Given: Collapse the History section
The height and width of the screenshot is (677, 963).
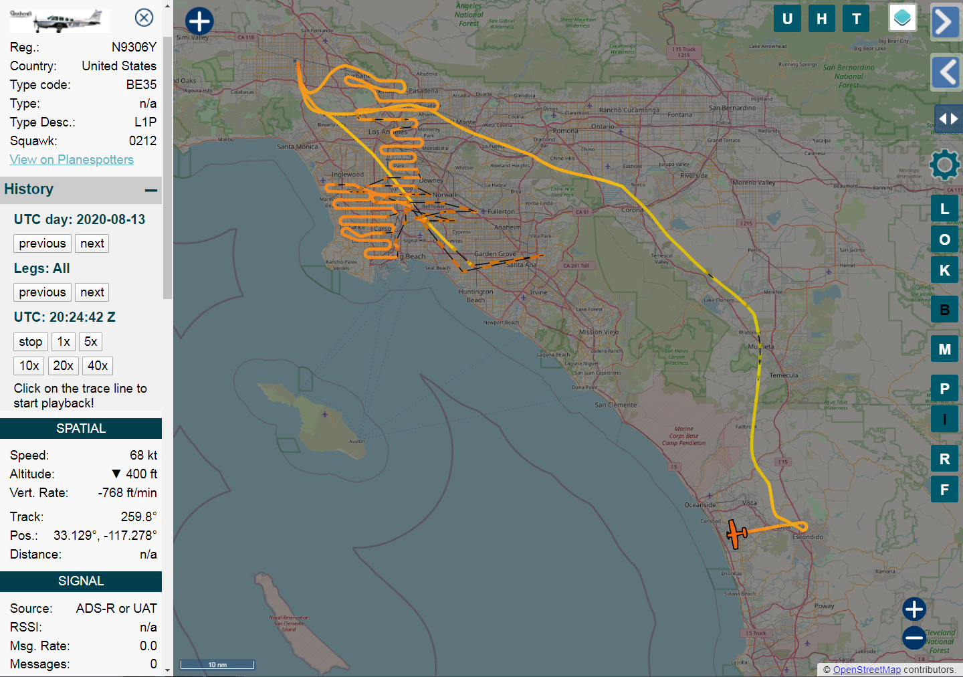Looking at the screenshot, I should click(x=151, y=190).
